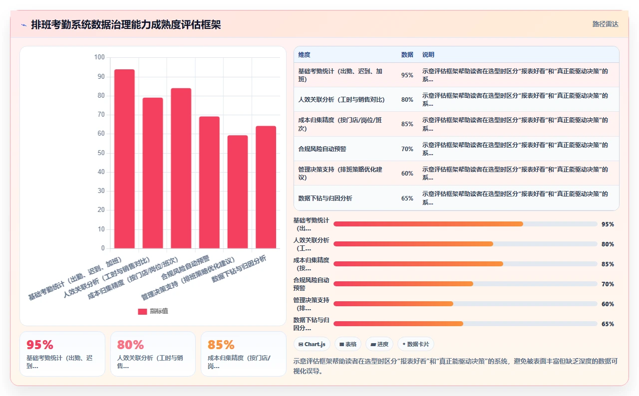Click the page title 排班考勤系统数据治理能力成熟度评估框架

tap(126, 24)
